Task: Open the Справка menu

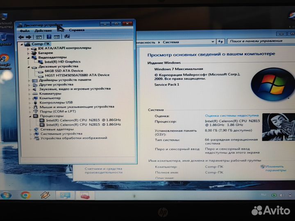Action: pos(77,30)
